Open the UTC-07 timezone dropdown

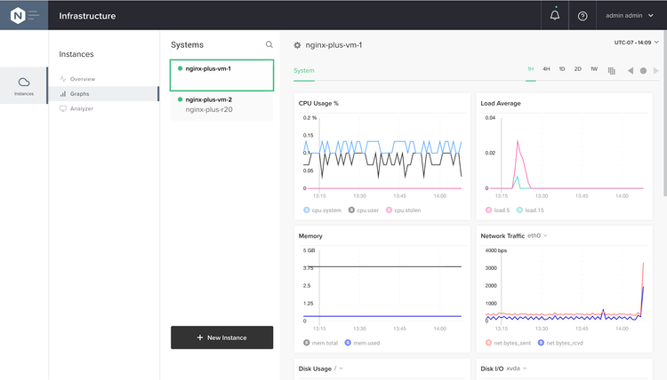636,42
